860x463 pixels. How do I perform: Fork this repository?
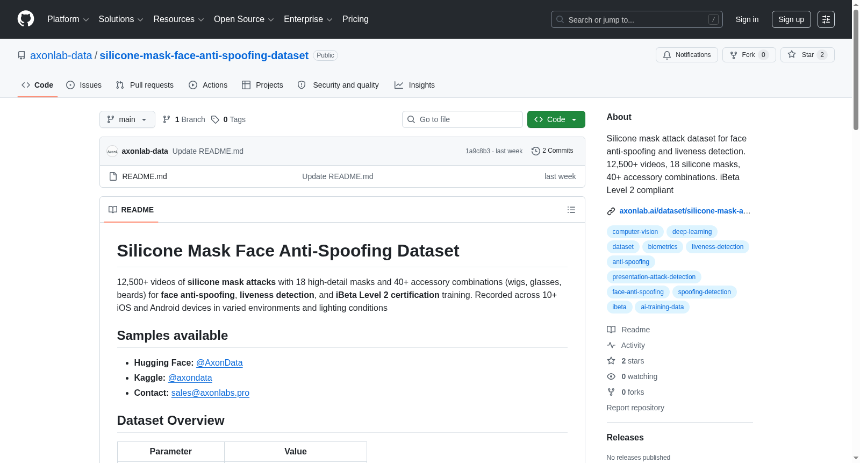tap(749, 55)
